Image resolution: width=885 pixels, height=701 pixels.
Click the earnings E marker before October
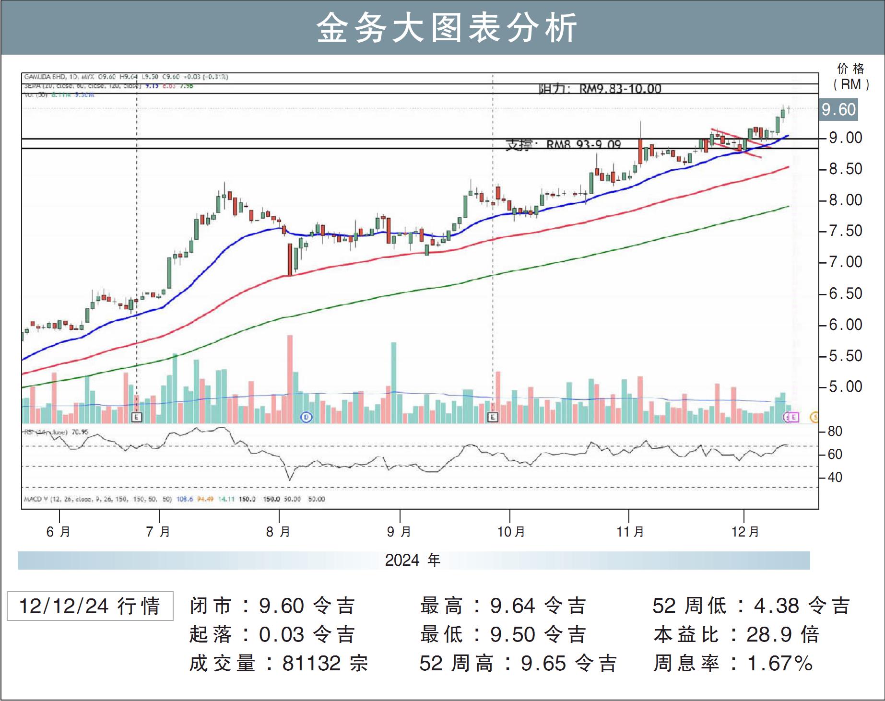coord(493,417)
